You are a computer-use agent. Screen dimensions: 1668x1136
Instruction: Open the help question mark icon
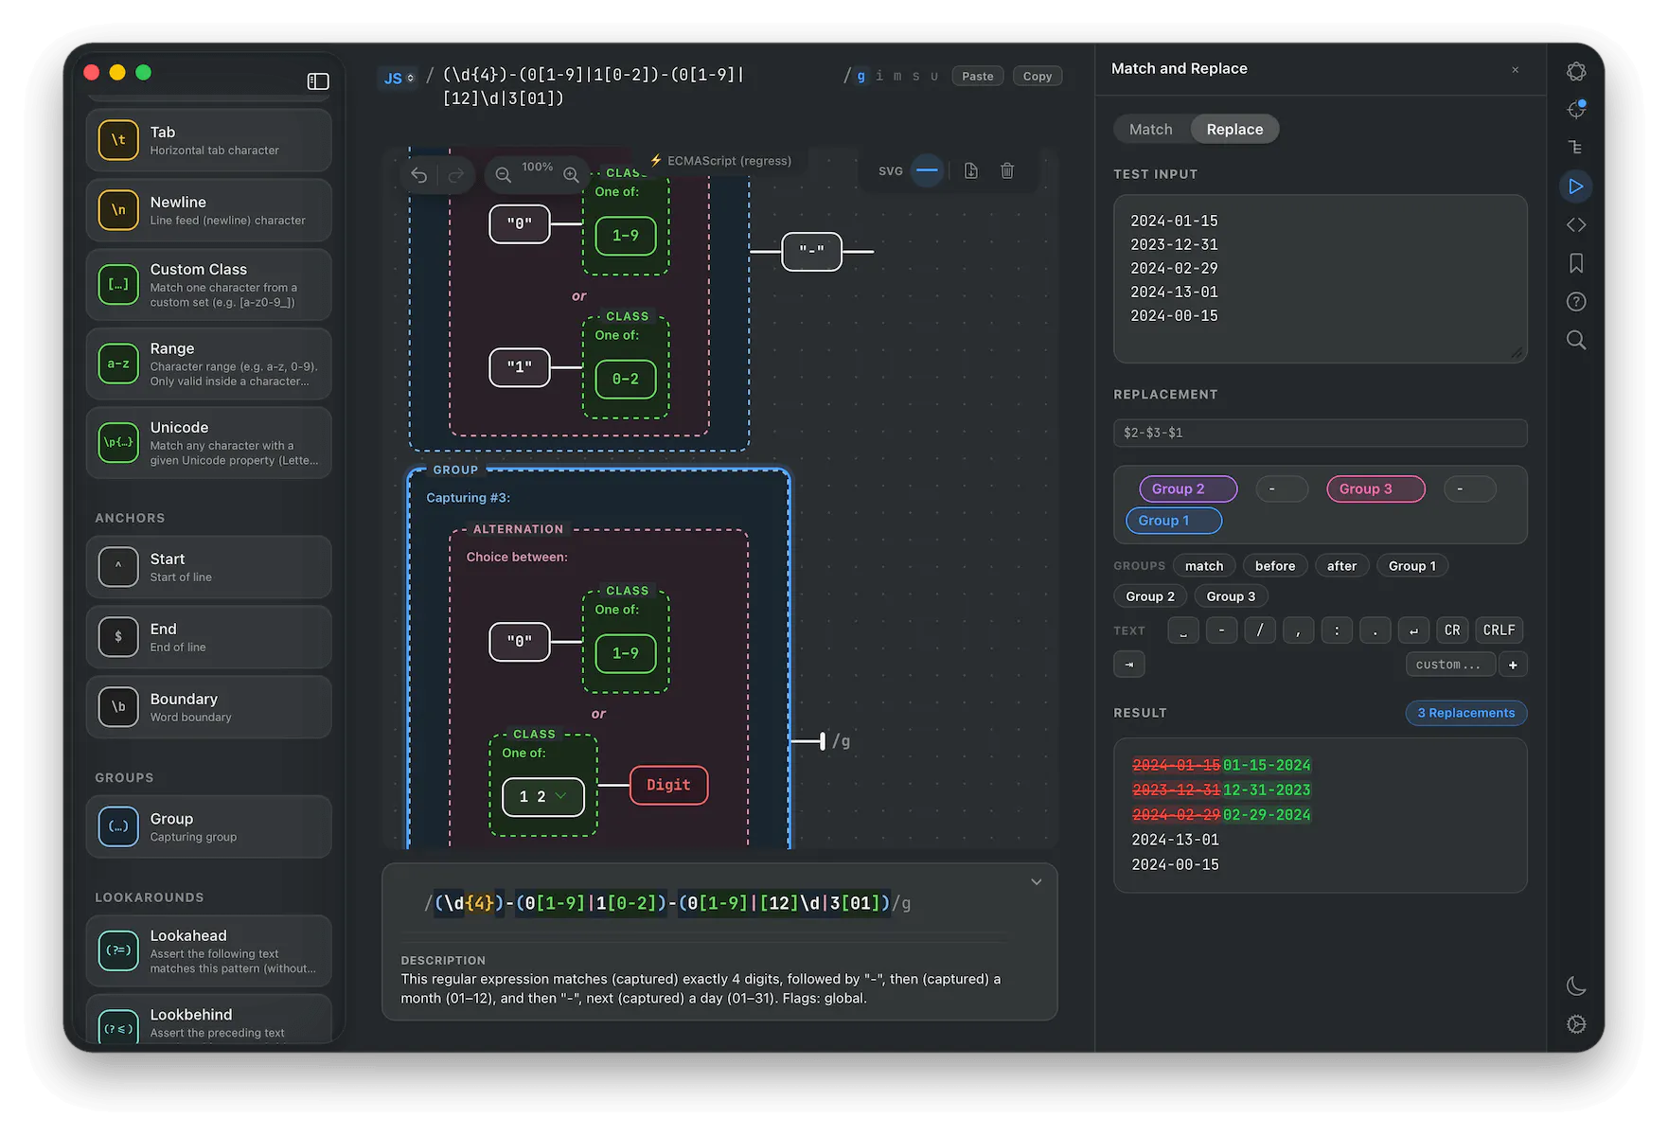click(1576, 302)
